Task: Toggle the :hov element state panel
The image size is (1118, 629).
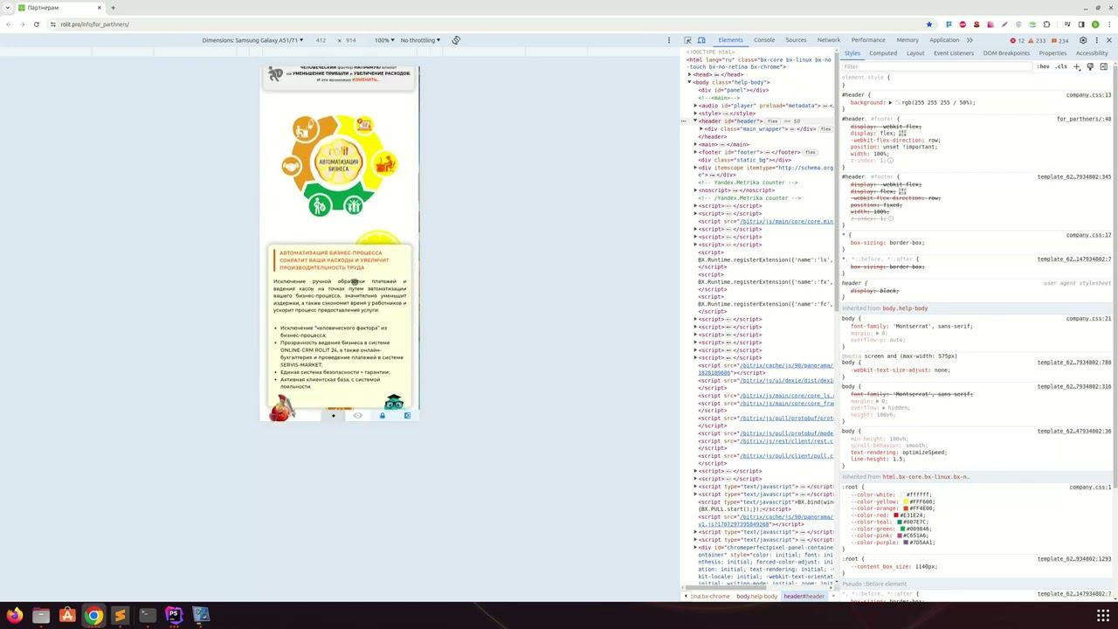Action: tap(1043, 66)
